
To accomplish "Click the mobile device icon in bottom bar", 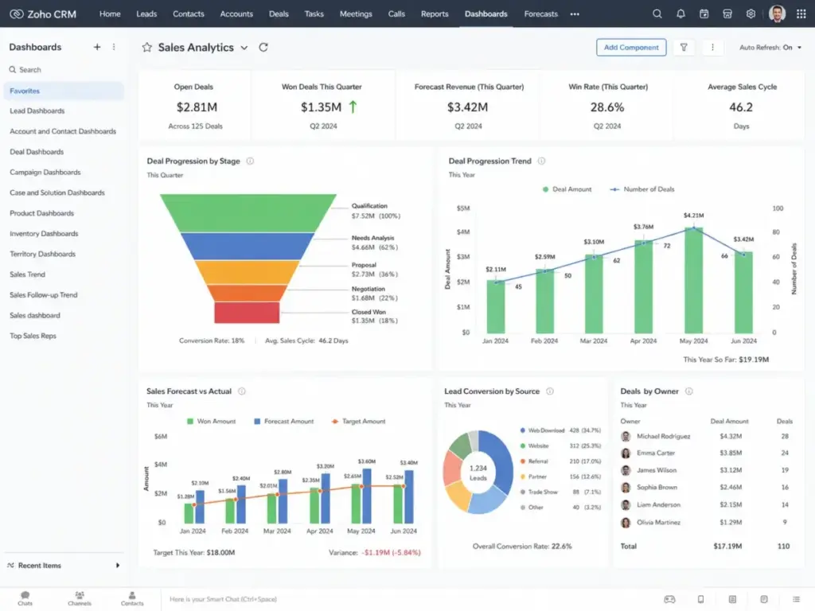I will [700, 599].
